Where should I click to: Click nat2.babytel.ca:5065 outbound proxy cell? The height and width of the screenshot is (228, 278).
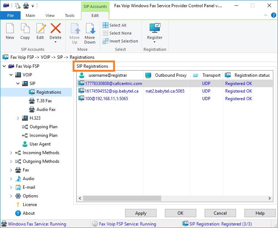click(x=165, y=91)
